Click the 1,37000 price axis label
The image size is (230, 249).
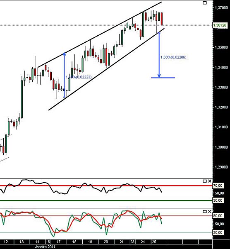(x=222, y=7)
